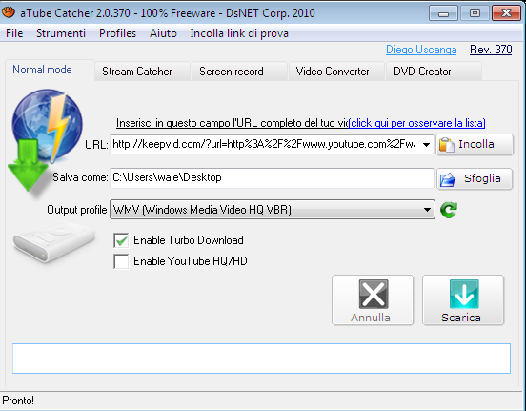Screen dimensions: 526x411
Task: Toggle Enable Turbo Download checkbox
Action: tap(121, 240)
